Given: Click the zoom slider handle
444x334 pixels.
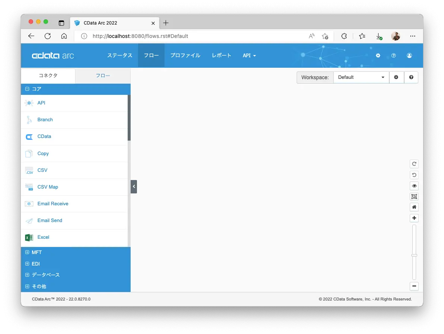Looking at the screenshot, I should tap(414, 255).
